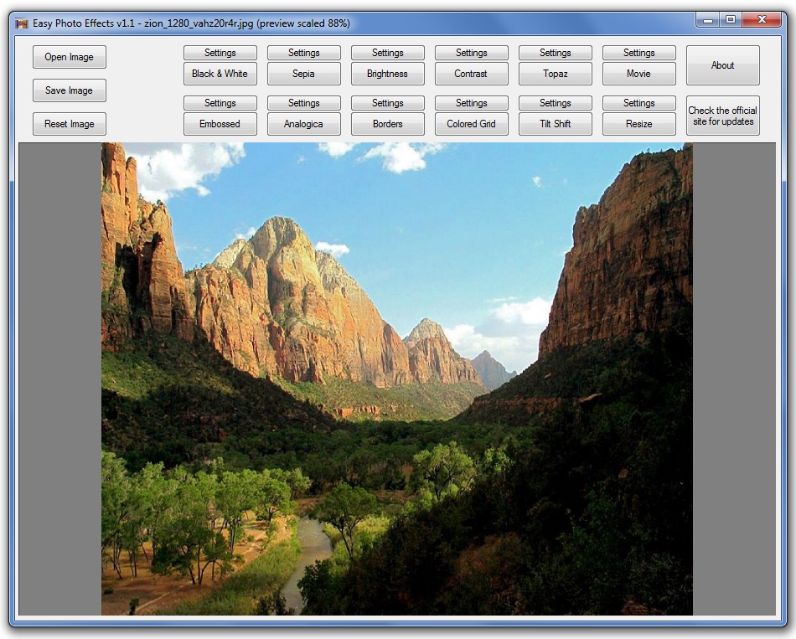Click the Easy Photo Effects title bar icon

click(x=21, y=23)
